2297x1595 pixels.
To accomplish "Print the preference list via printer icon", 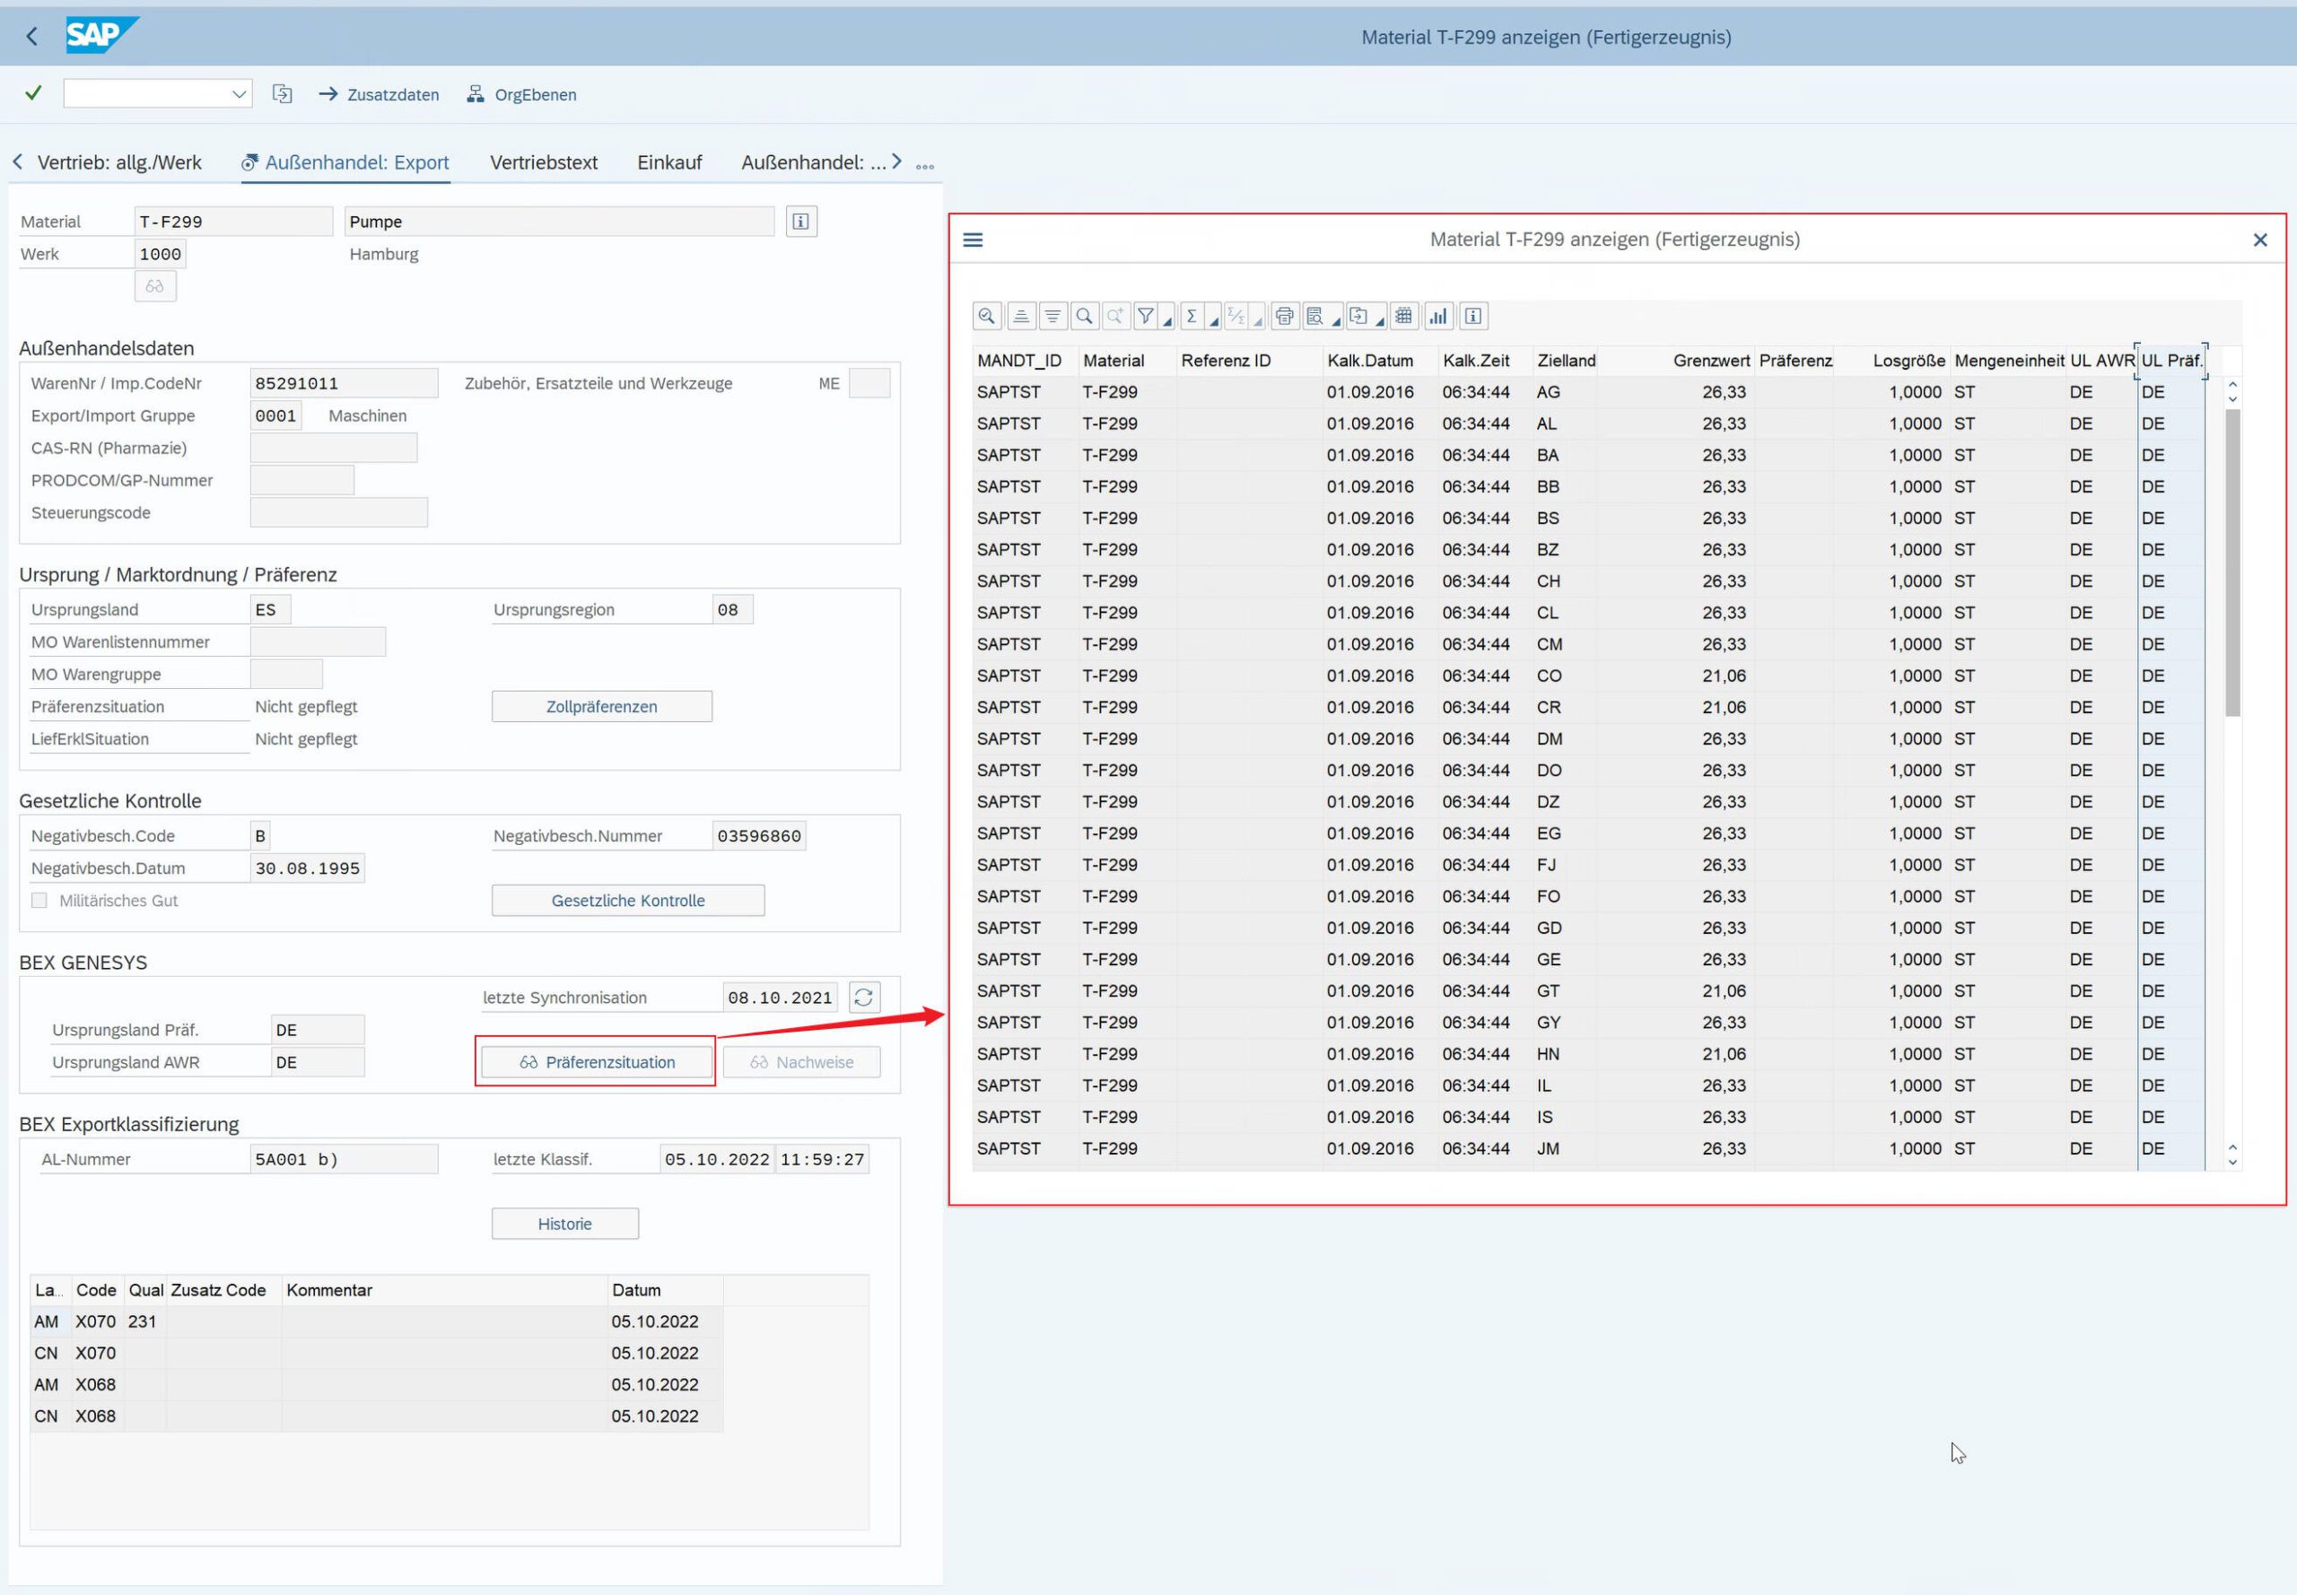I will (1285, 317).
